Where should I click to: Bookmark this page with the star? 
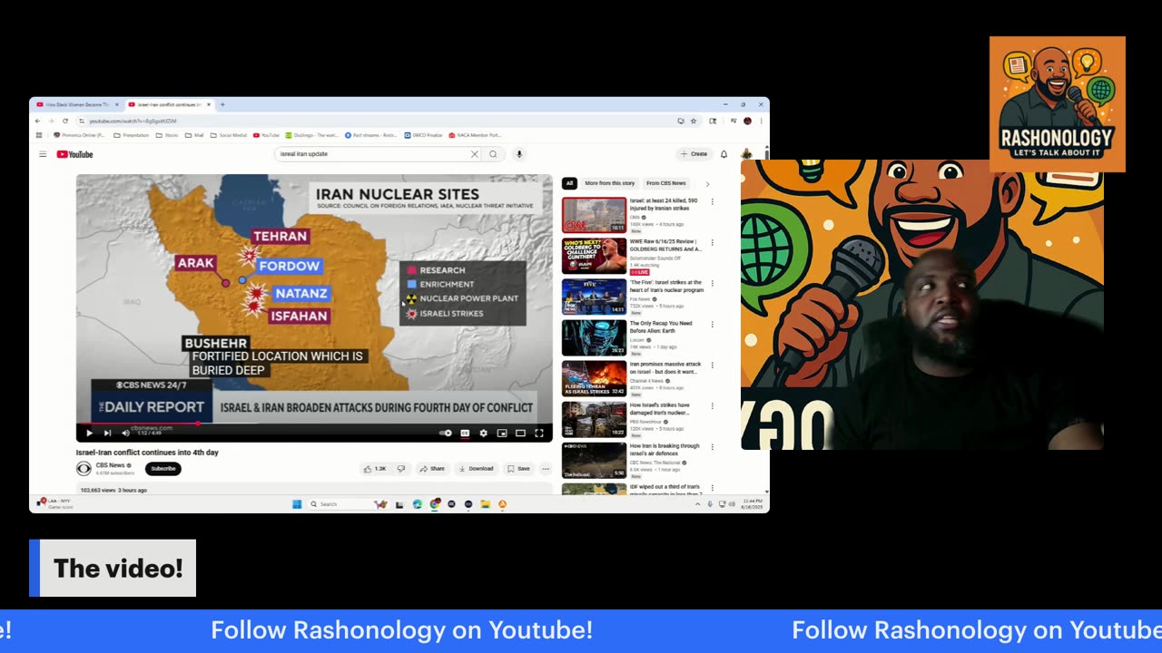coord(694,121)
